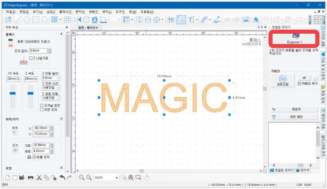Zoom in on the canvas
Screen dimensions: 327x189
(81, 177)
